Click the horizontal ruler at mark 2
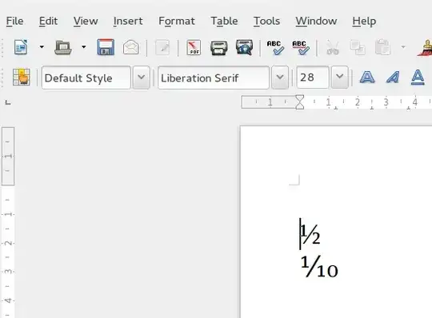Image resolution: width=432 pixels, height=318 pixels. click(x=358, y=102)
